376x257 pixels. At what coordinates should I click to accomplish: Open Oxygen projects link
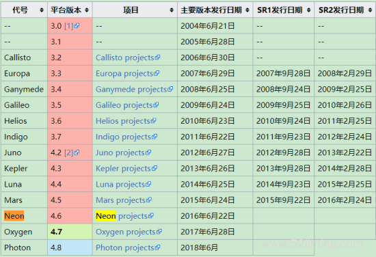pos(129,232)
